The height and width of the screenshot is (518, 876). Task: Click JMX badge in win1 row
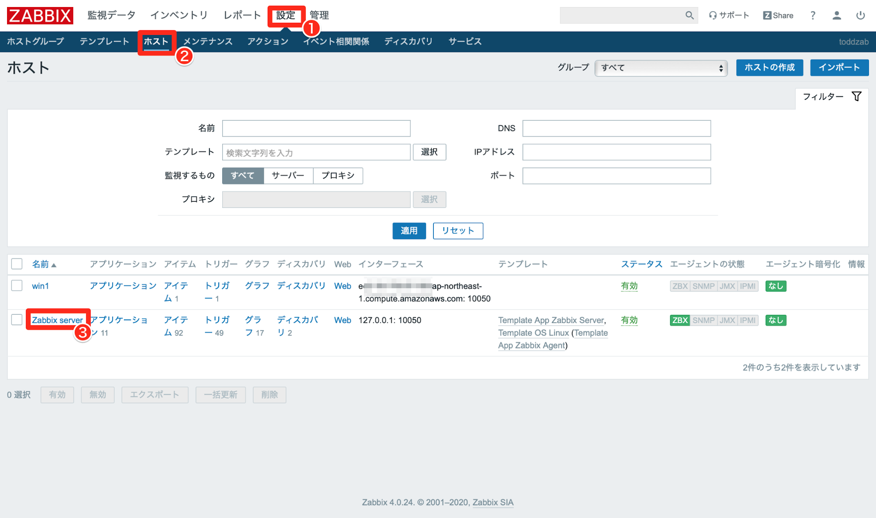click(727, 286)
